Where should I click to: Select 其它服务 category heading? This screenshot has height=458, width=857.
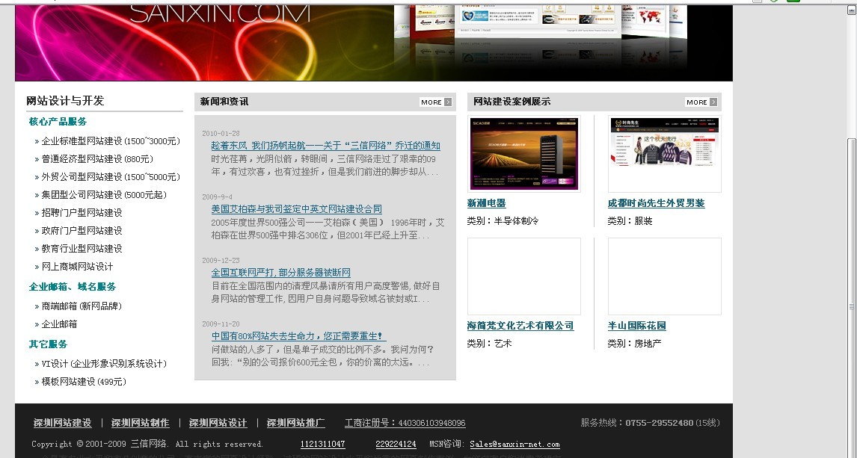48,344
